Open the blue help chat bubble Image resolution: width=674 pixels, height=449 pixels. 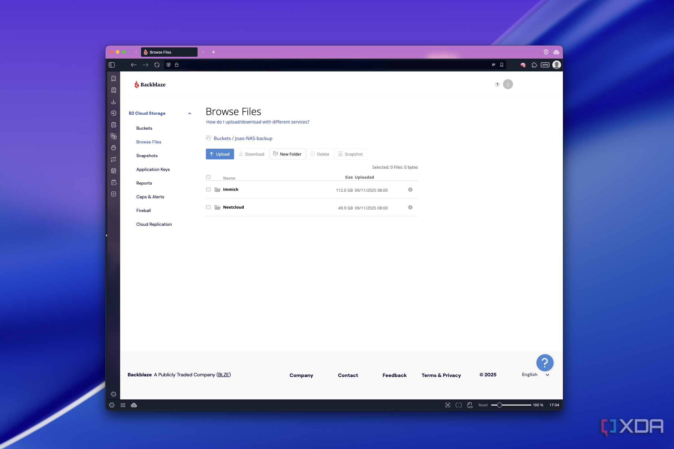tap(545, 363)
